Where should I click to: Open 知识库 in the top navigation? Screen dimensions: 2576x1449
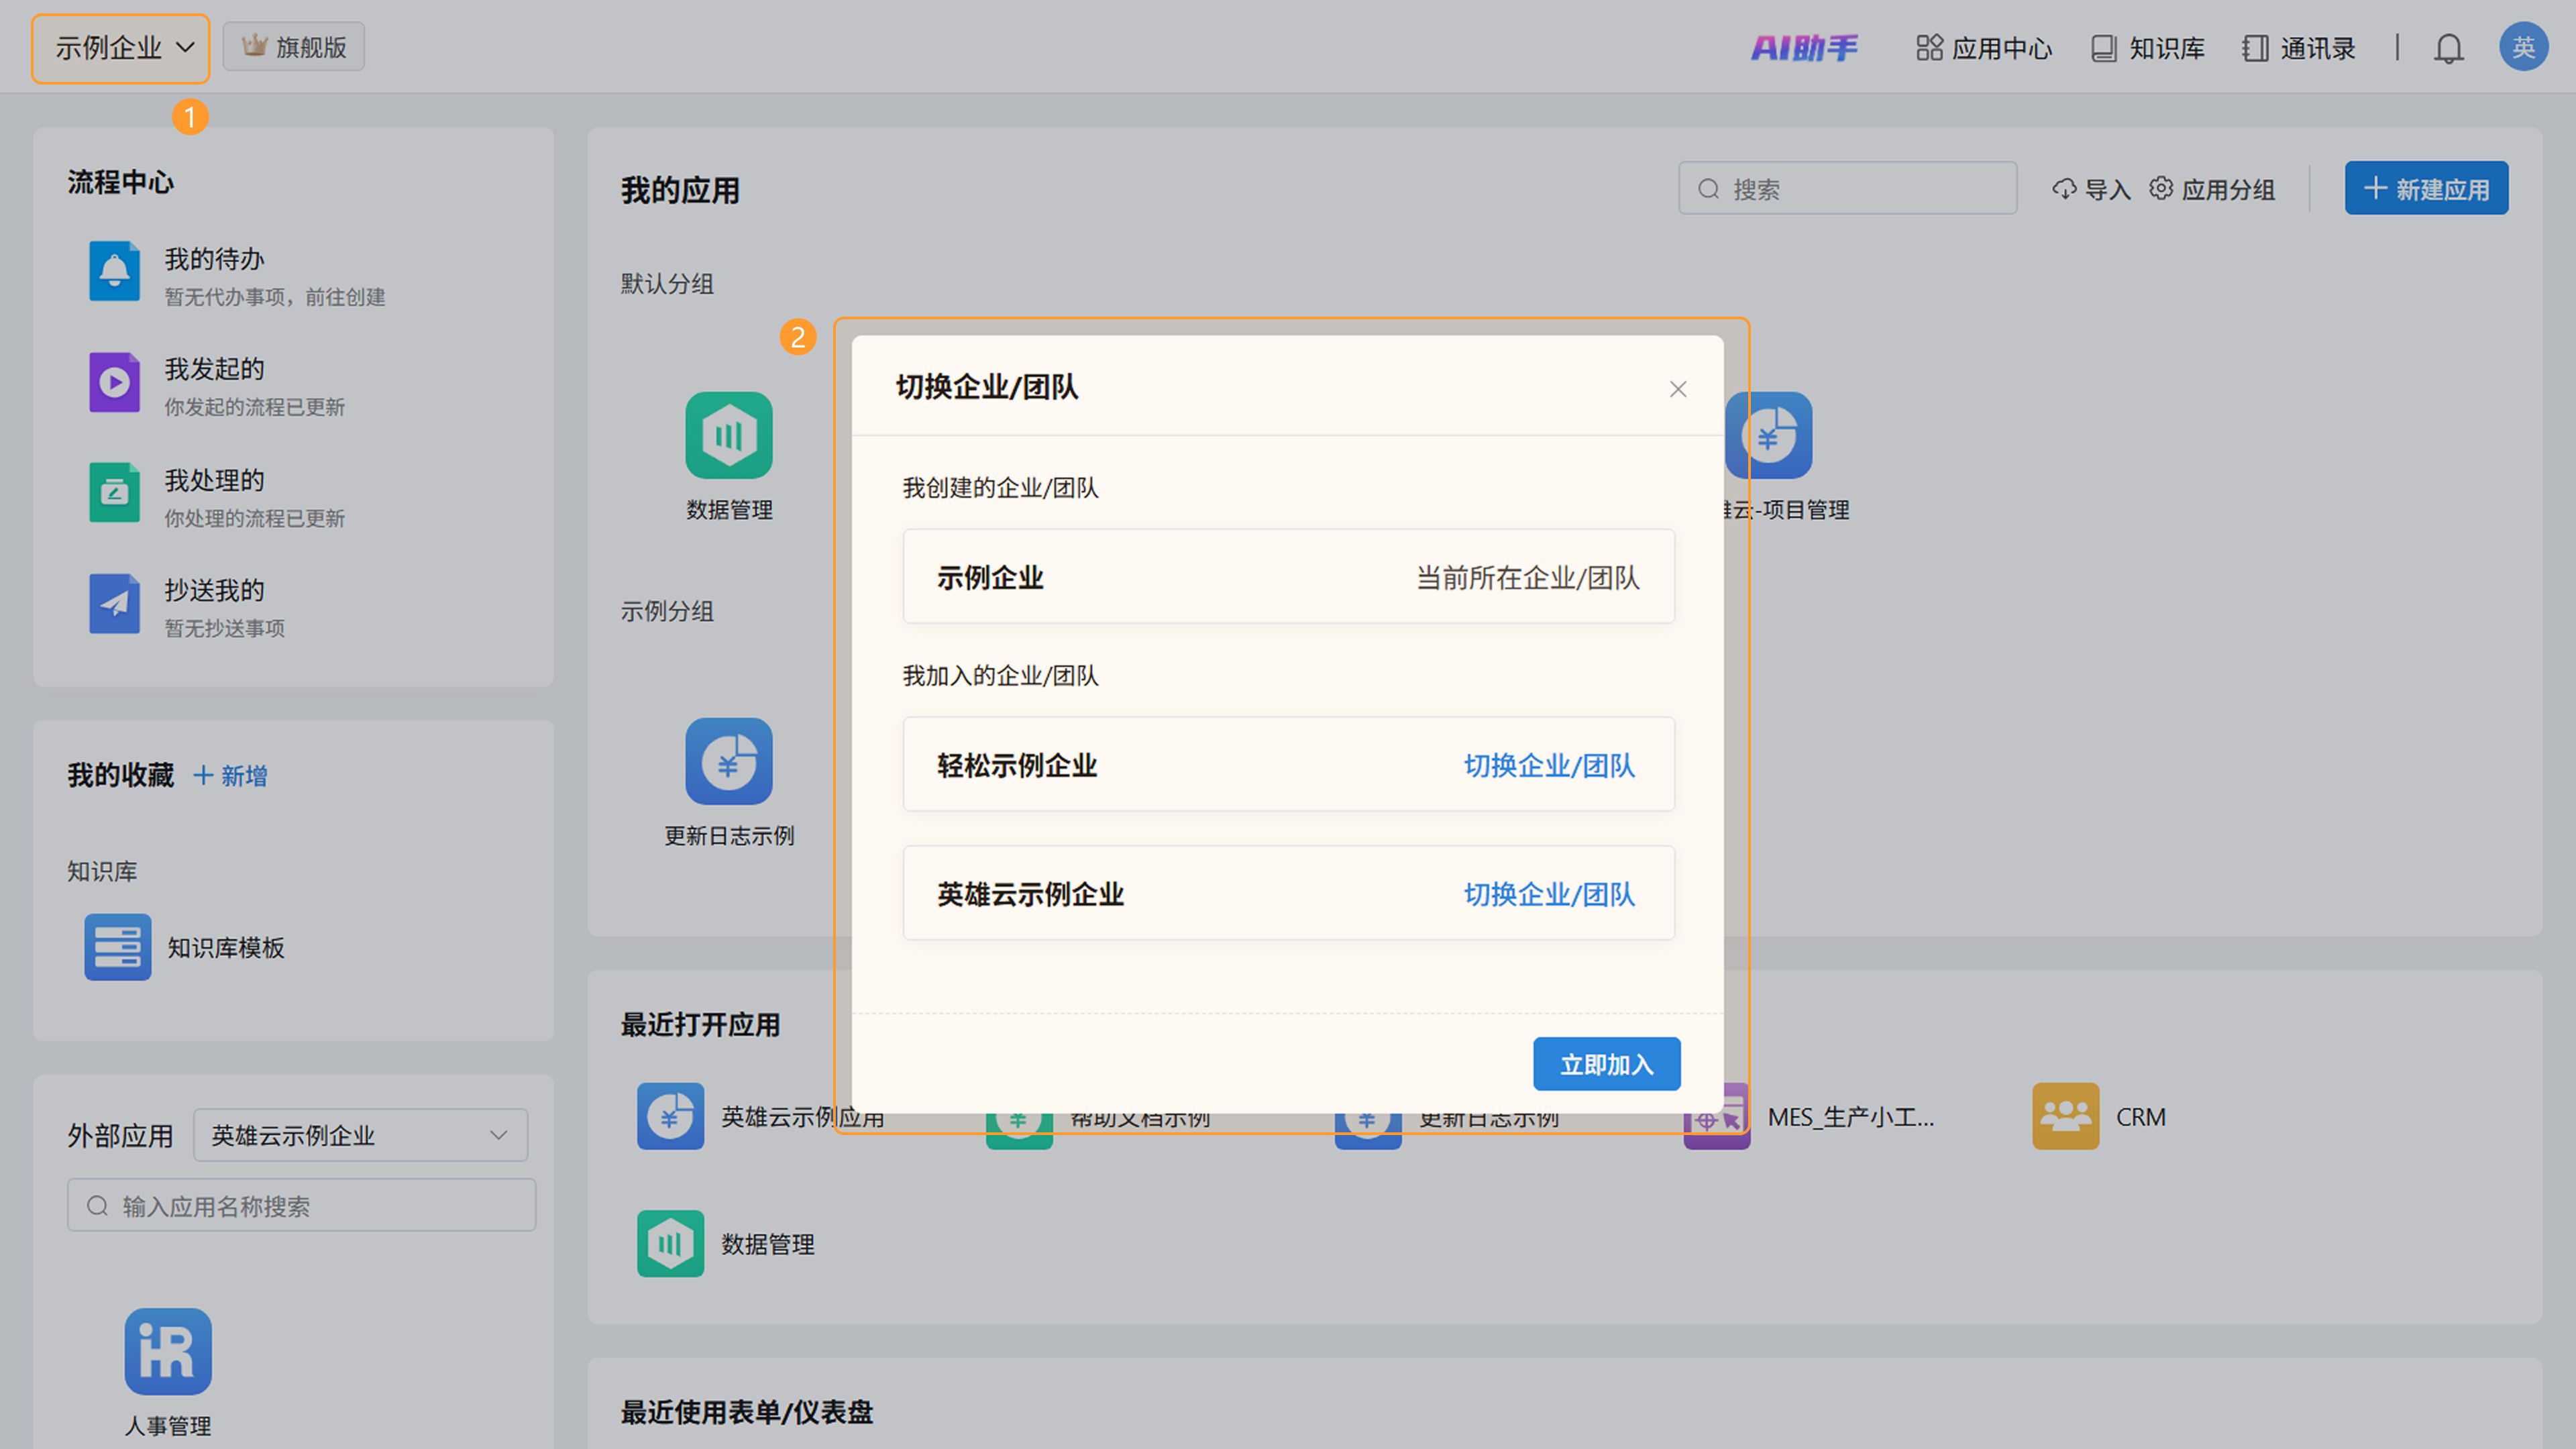point(2148,48)
